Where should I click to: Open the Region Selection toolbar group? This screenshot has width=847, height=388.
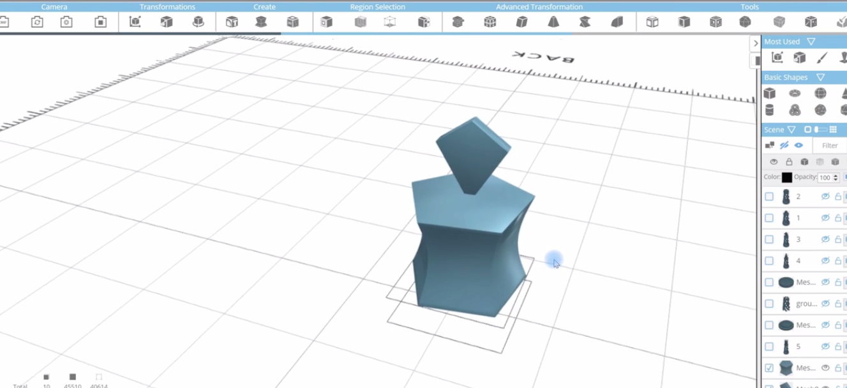(x=377, y=7)
